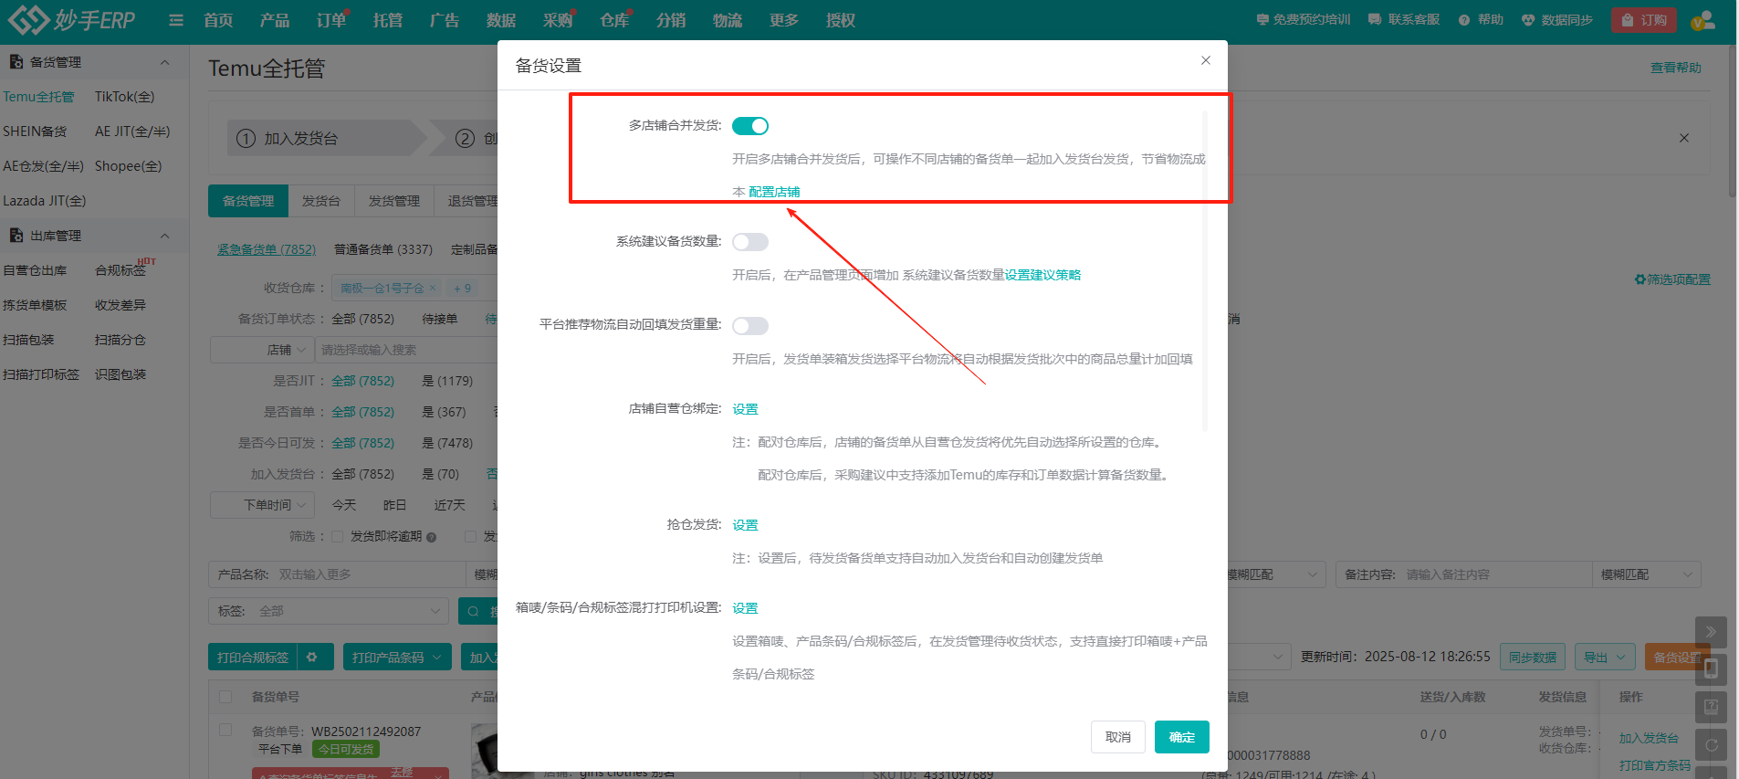Open the 免费预约培训 chat icon link

click(1262, 19)
